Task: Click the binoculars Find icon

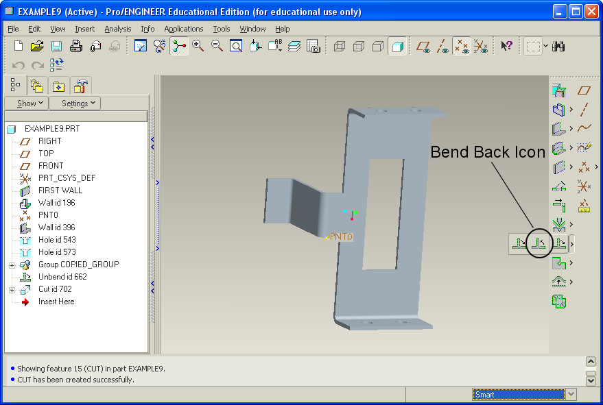Action: pos(558,47)
